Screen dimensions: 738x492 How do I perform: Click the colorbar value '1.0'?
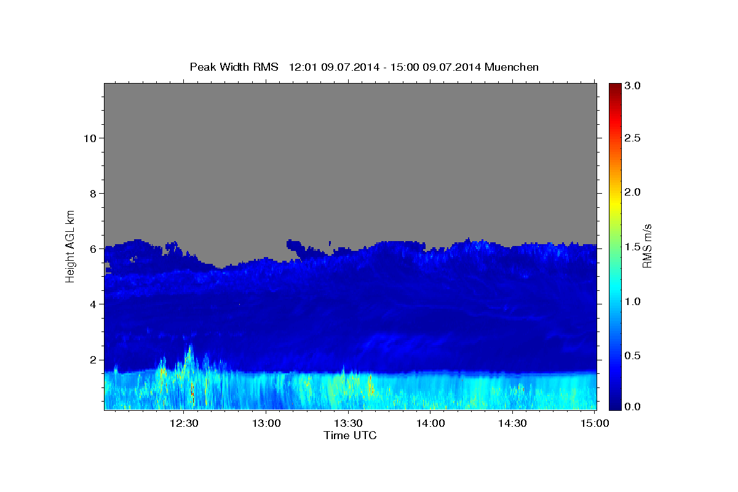(x=633, y=301)
